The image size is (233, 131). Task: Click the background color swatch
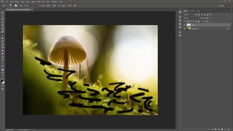(x=4, y=83)
